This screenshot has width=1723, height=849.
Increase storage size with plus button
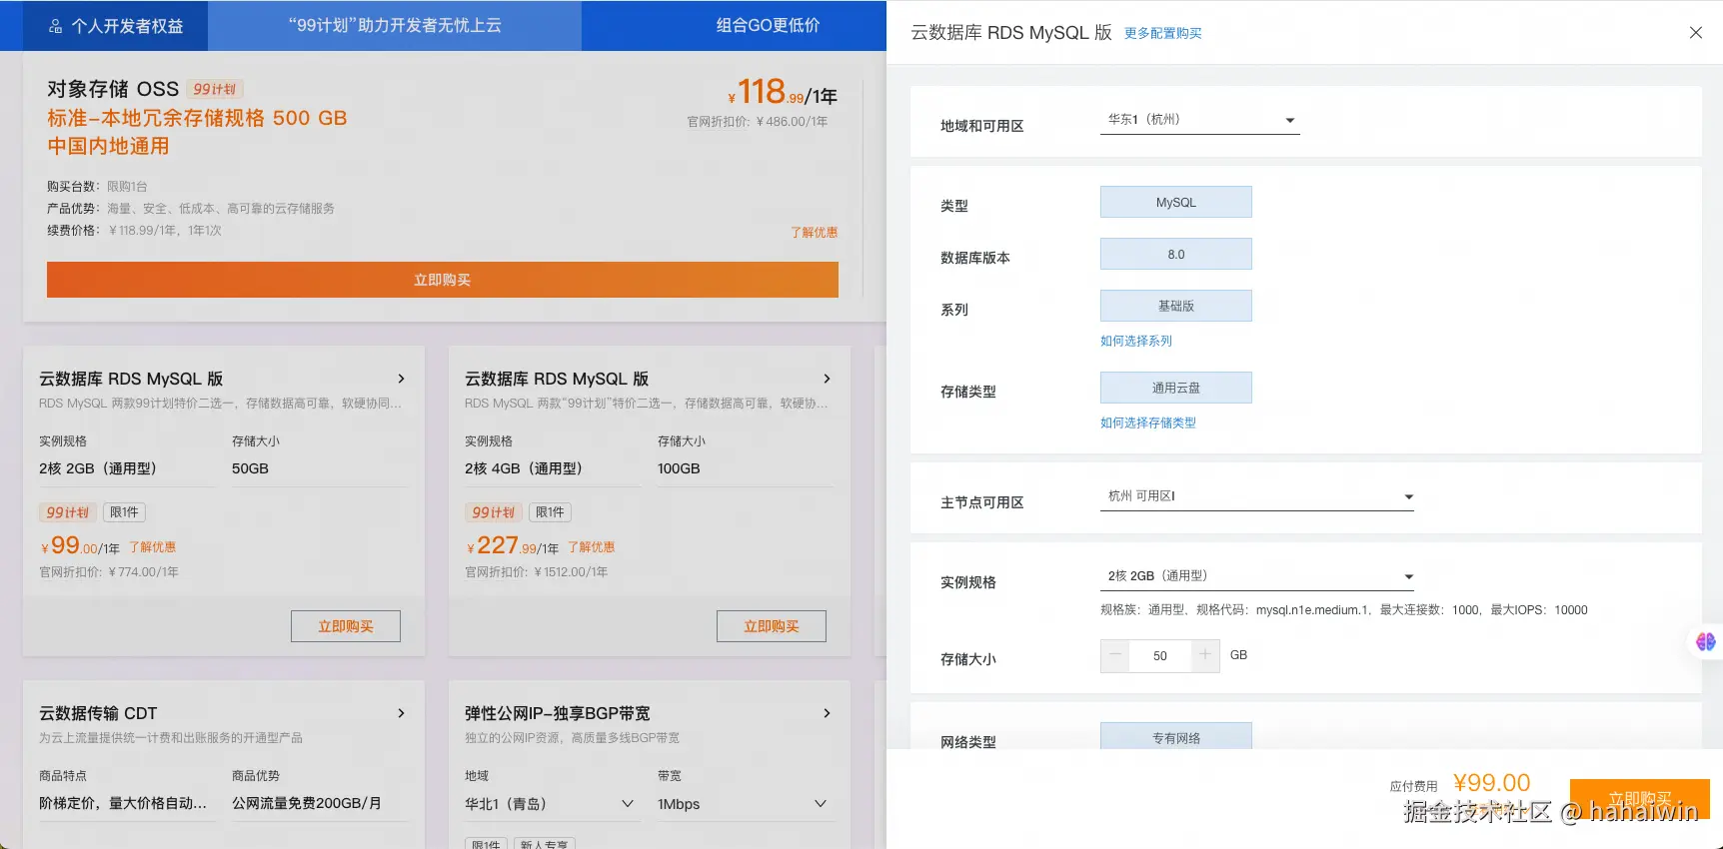(1205, 655)
